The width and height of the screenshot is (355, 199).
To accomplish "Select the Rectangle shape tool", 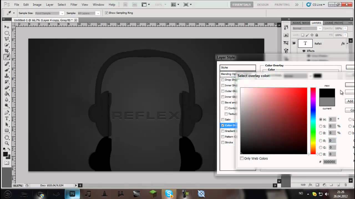I will [x=7, y=131].
